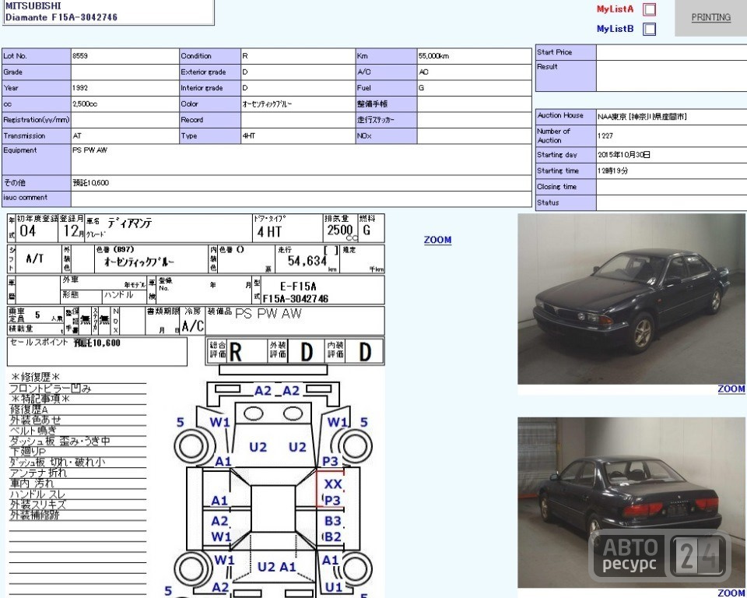Select the A/C value AC
The height and width of the screenshot is (598, 747).
pos(423,72)
